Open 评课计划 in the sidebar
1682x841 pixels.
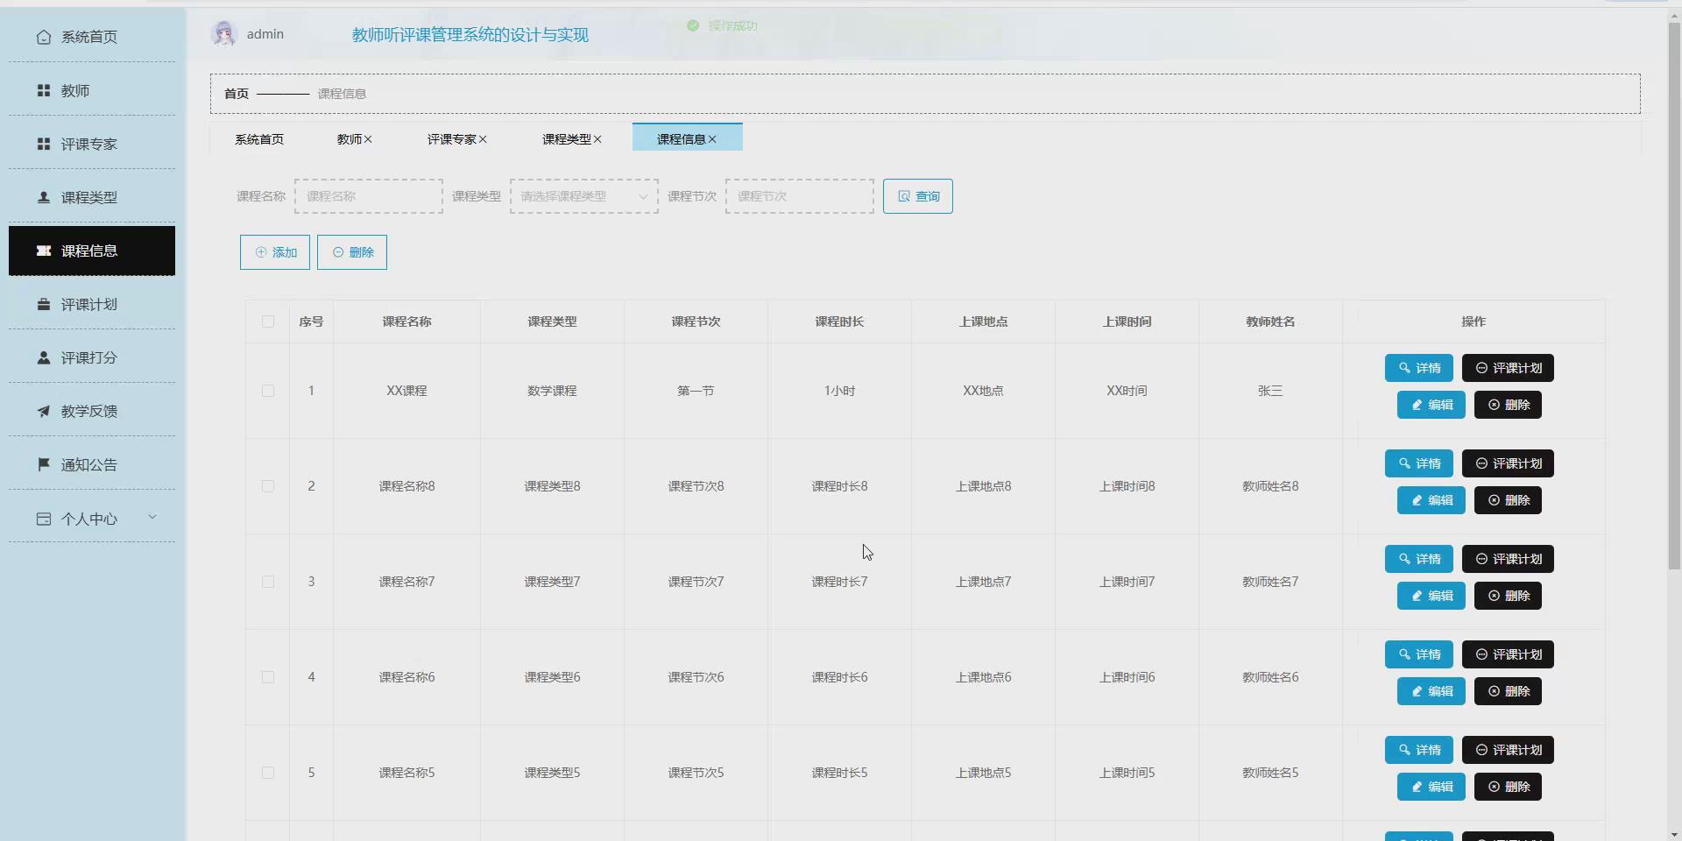pyautogui.click(x=92, y=304)
